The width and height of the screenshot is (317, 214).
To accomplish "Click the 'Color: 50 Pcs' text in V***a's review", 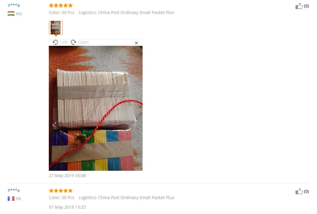I will point(61,13).
